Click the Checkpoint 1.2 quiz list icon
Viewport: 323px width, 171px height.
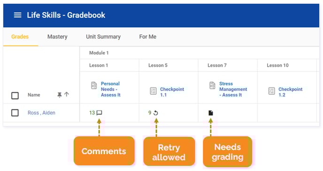(x=271, y=91)
